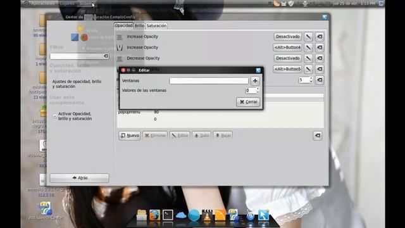The height and width of the screenshot is (228, 405).
Task: Select the list row with value 0
Action: click(221, 119)
